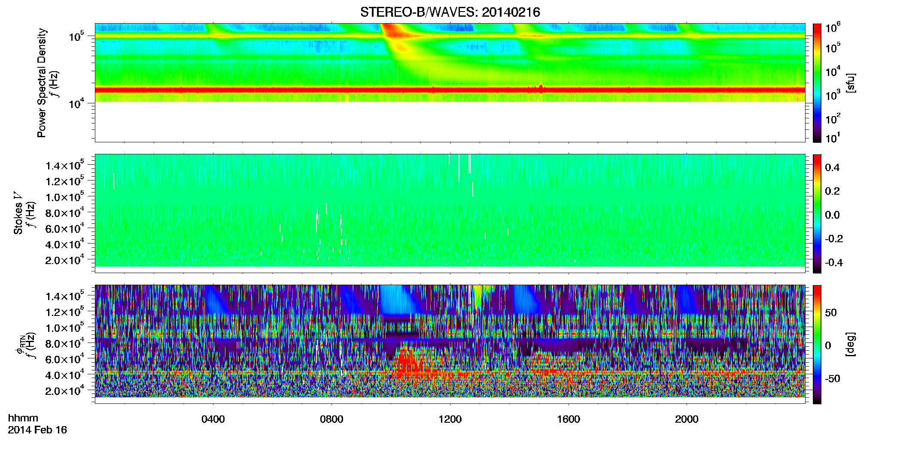Click the 2014 Feb 16 date label
Viewport: 900px width, 463px height.
[x=37, y=430]
